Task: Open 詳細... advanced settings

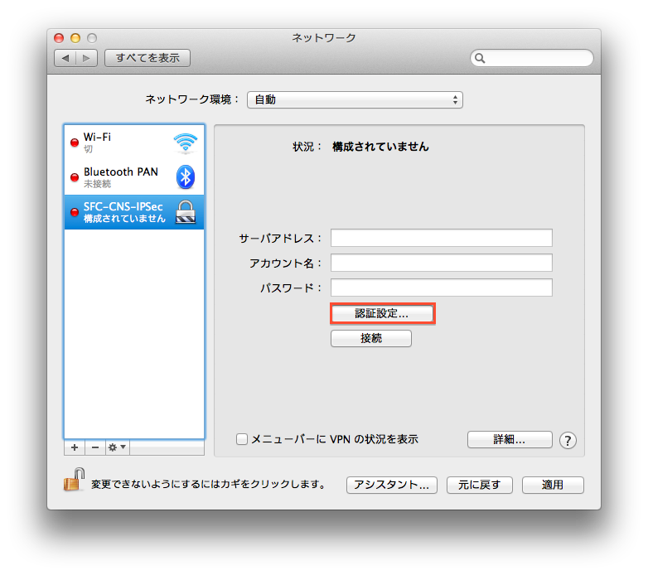Action: pyautogui.click(x=510, y=439)
